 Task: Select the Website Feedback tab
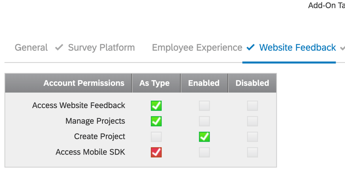click(x=297, y=48)
